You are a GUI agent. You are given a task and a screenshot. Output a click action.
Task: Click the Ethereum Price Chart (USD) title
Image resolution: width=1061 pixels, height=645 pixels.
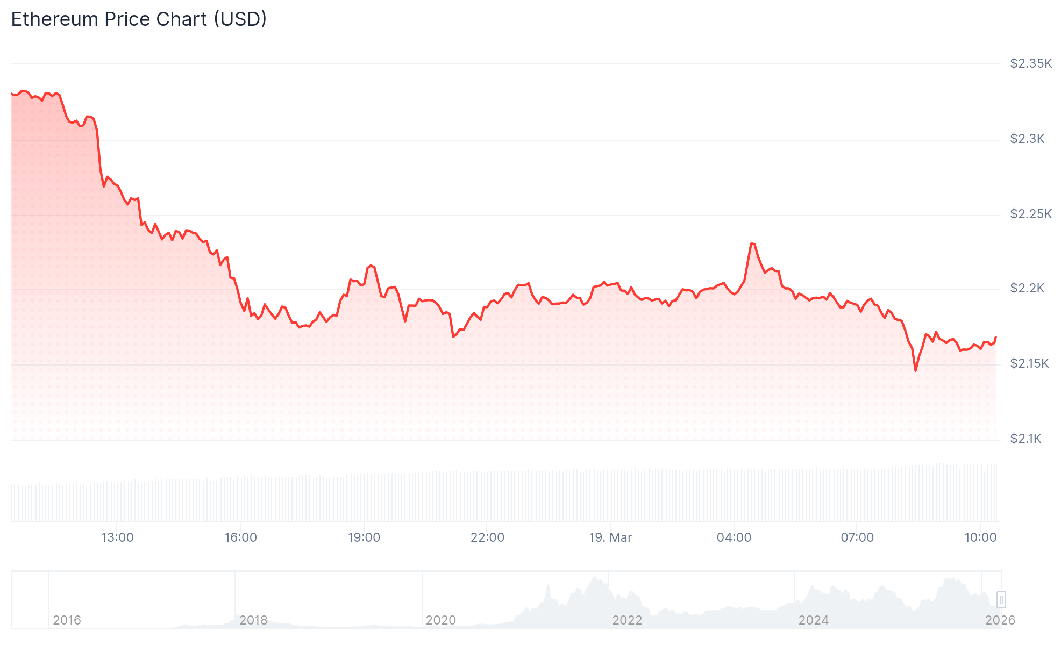coord(139,19)
